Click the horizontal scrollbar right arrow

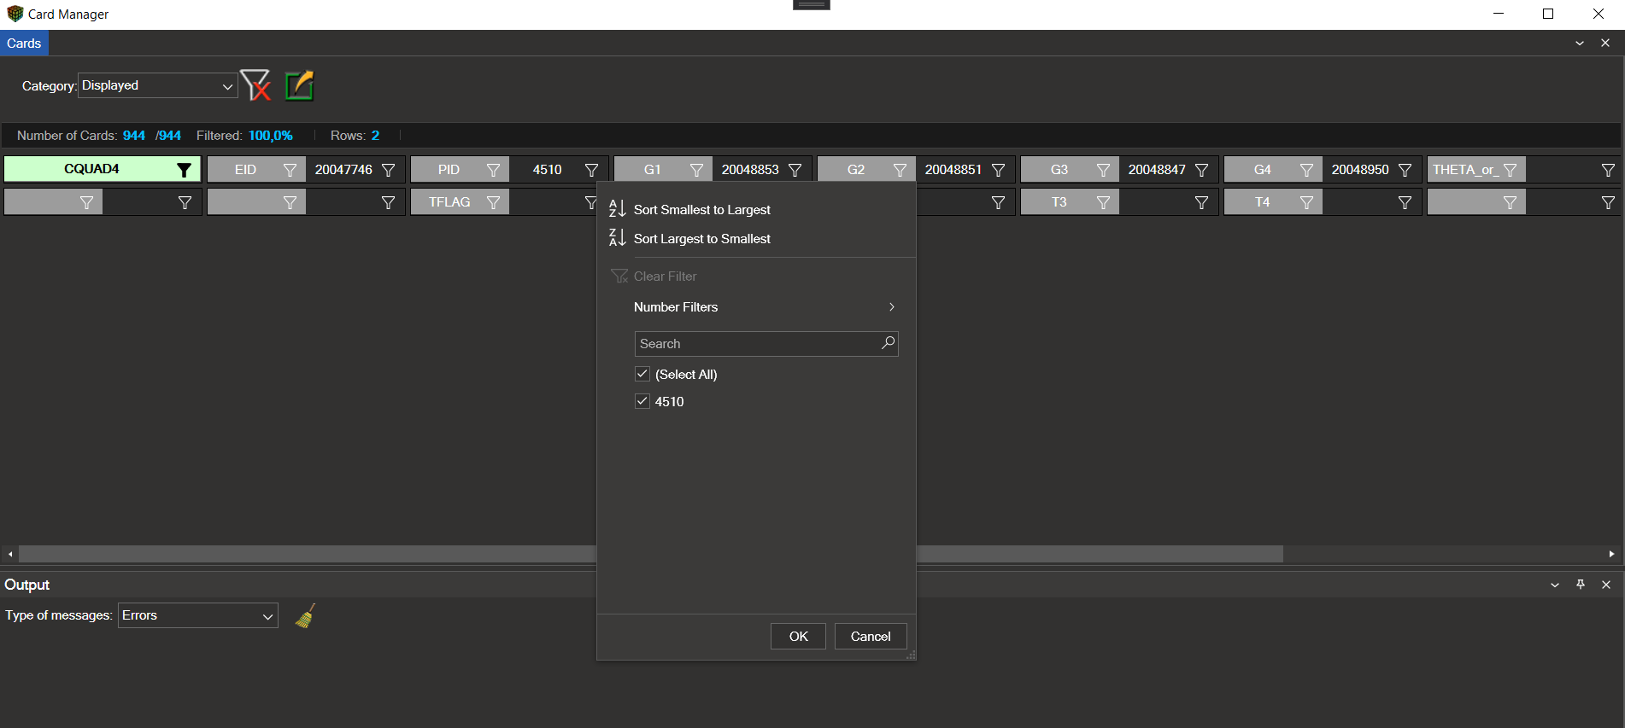pos(1611,554)
